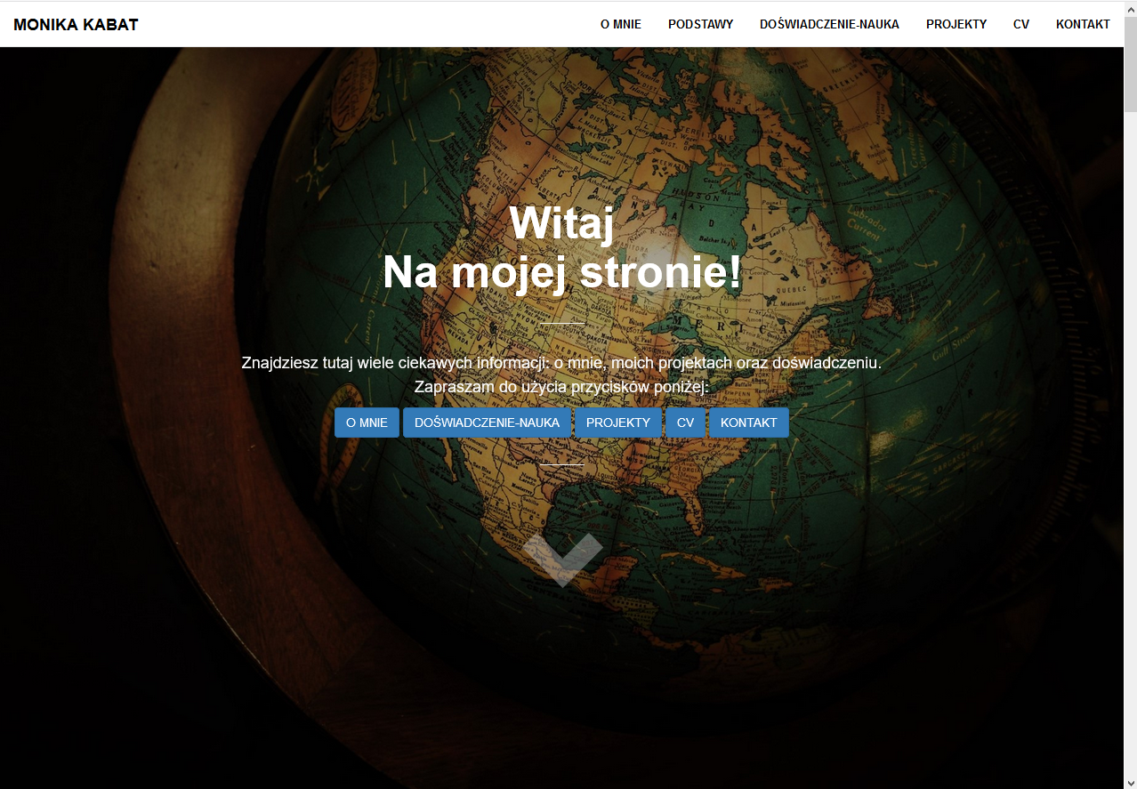Open KONTAKT in the top navigation bar
This screenshot has height=789, width=1137.
1083,24
